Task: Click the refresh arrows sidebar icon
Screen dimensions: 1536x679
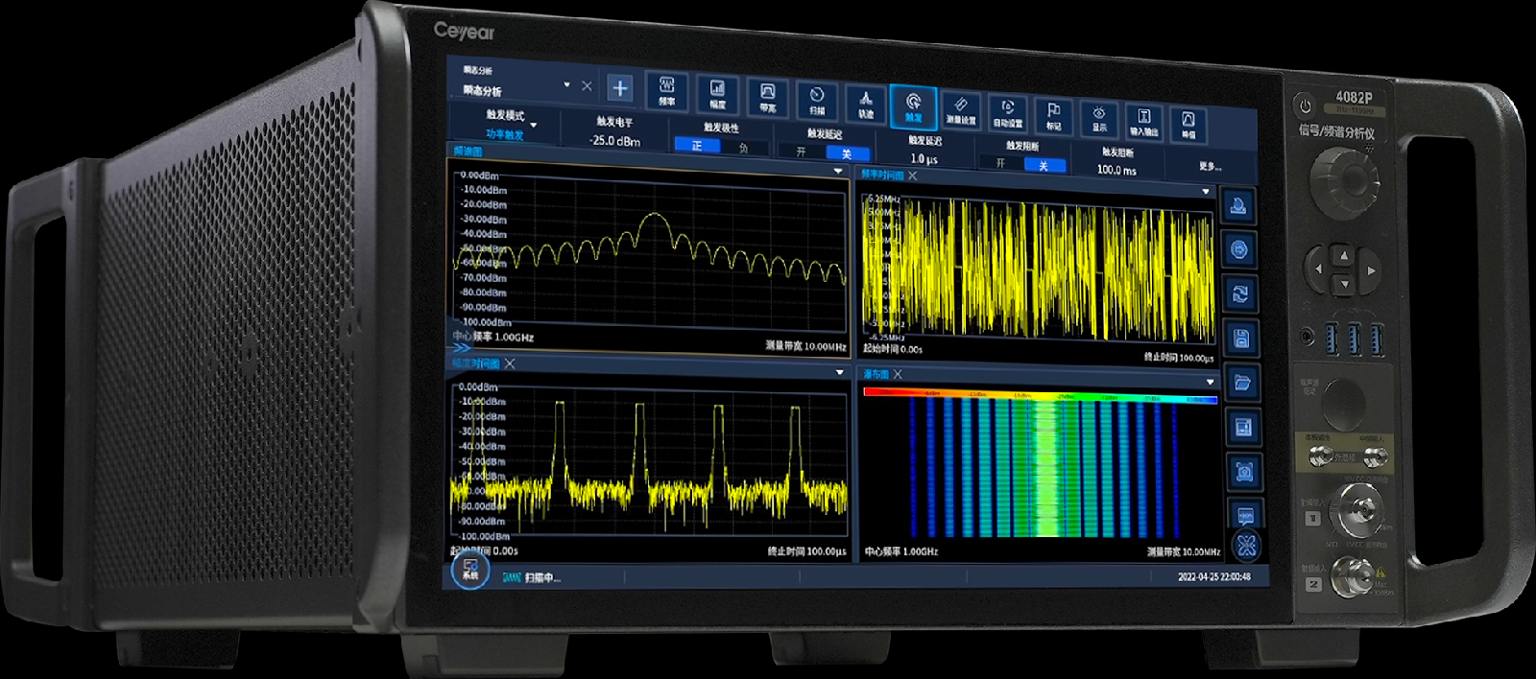Action: [1240, 294]
